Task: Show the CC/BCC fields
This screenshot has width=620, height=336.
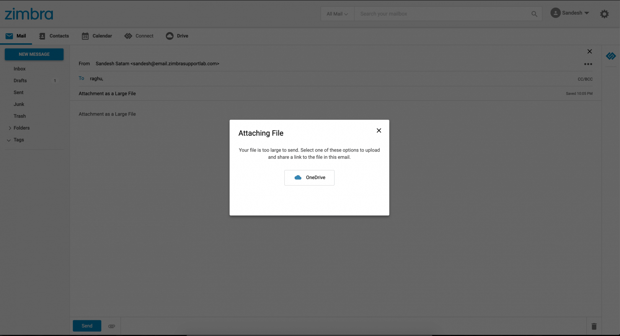Action: [585, 79]
